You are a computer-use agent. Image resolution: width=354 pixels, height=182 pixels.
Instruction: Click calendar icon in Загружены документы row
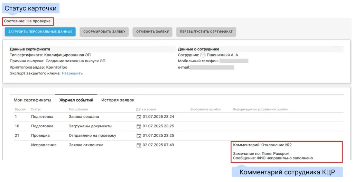point(139,126)
